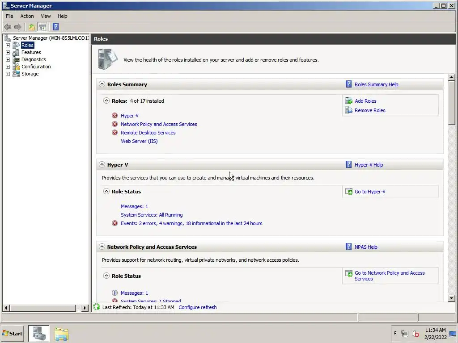Click the muted volume tray icon
The width and height of the screenshot is (458, 343).
tap(416, 333)
